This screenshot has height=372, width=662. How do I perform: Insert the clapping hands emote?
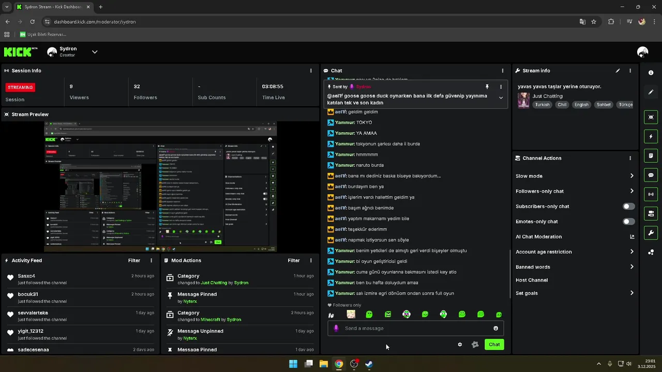332,315
